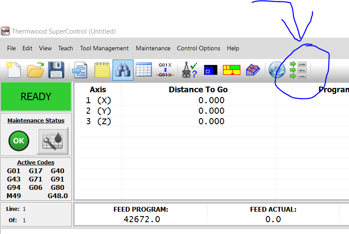Open the Tool Management menu
Viewport: 349px width, 234px height.
104,48
